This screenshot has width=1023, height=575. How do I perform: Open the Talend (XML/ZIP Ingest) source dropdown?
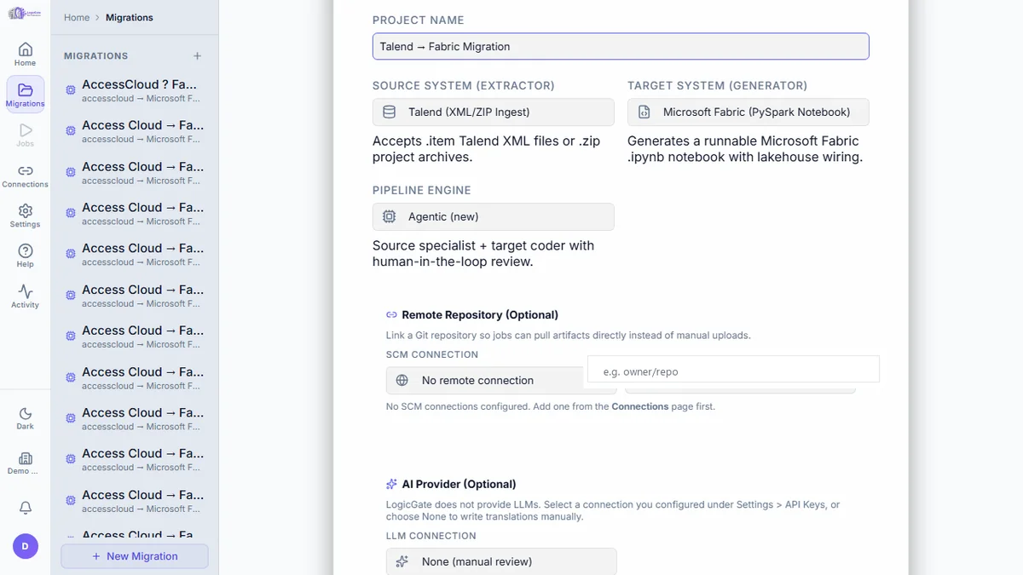click(x=493, y=112)
